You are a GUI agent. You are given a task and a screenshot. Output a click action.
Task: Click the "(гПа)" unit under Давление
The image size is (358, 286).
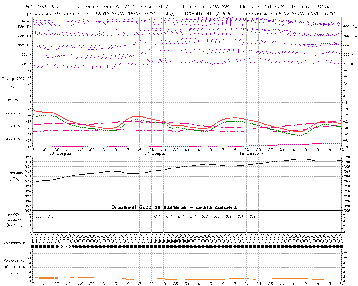15,179
